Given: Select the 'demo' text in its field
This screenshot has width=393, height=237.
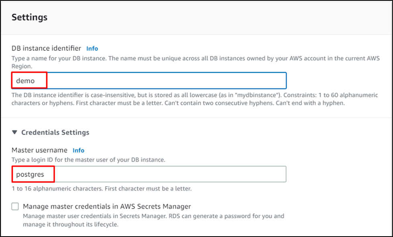Looking at the screenshot, I should point(25,80).
